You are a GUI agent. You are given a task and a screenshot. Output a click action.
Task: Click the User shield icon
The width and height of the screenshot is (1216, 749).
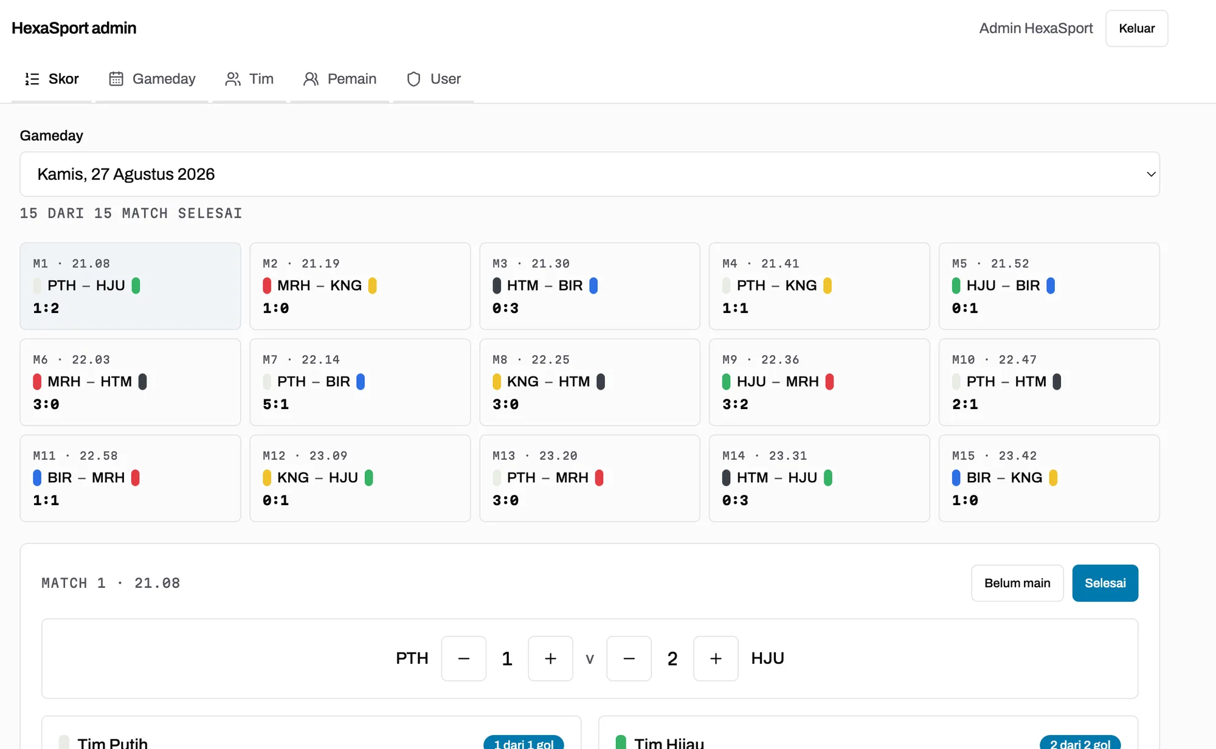point(414,79)
